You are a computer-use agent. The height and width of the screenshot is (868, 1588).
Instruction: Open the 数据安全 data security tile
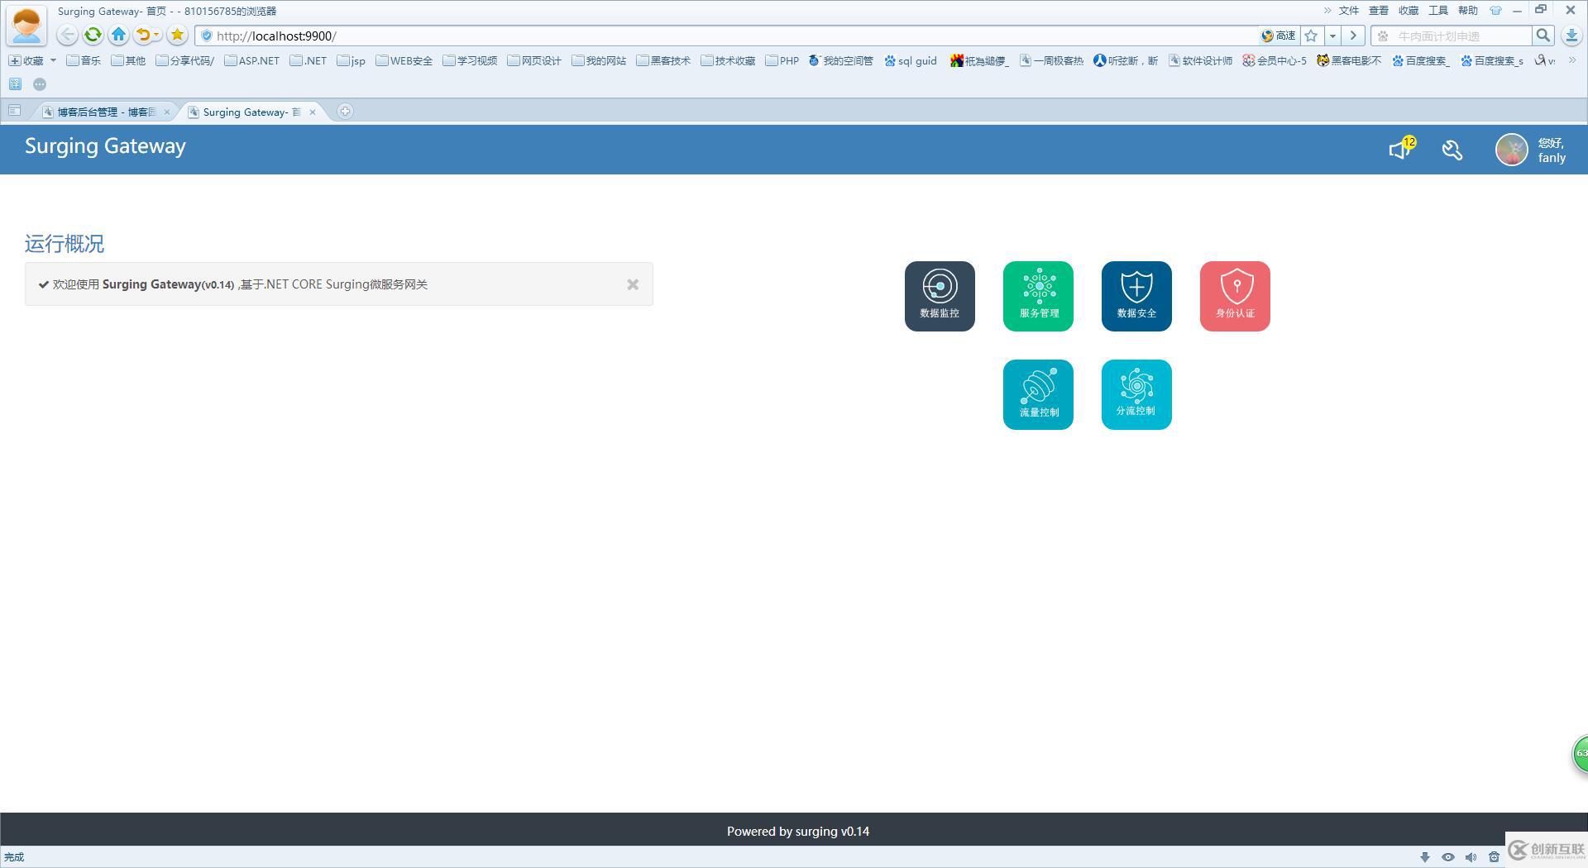tap(1136, 296)
